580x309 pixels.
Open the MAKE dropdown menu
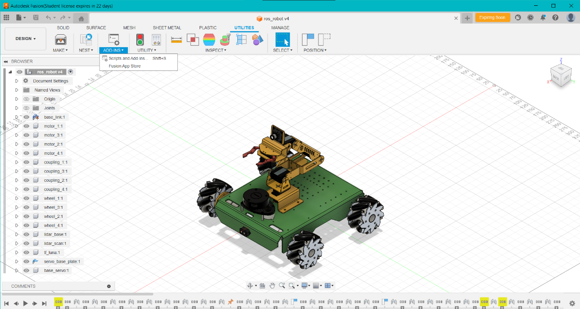tap(60, 50)
